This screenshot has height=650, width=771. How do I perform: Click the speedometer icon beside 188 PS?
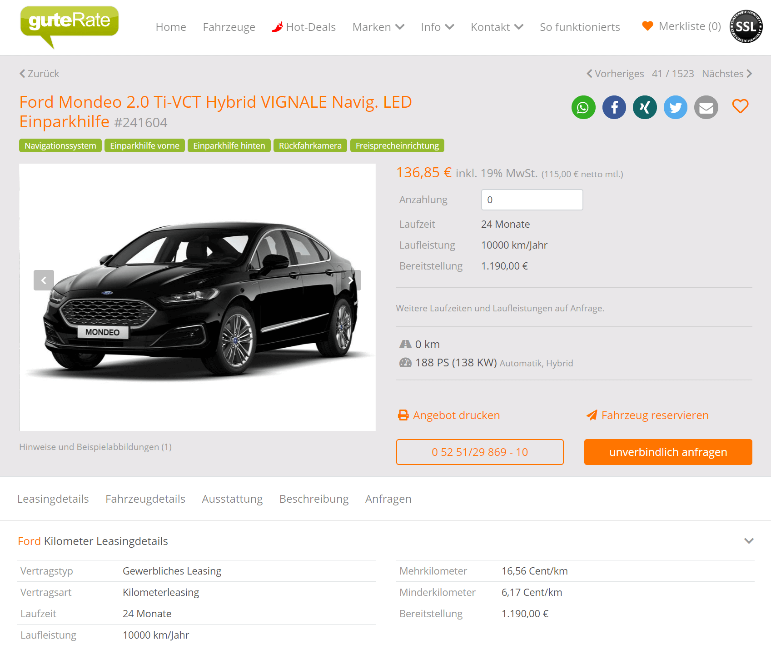[405, 362]
